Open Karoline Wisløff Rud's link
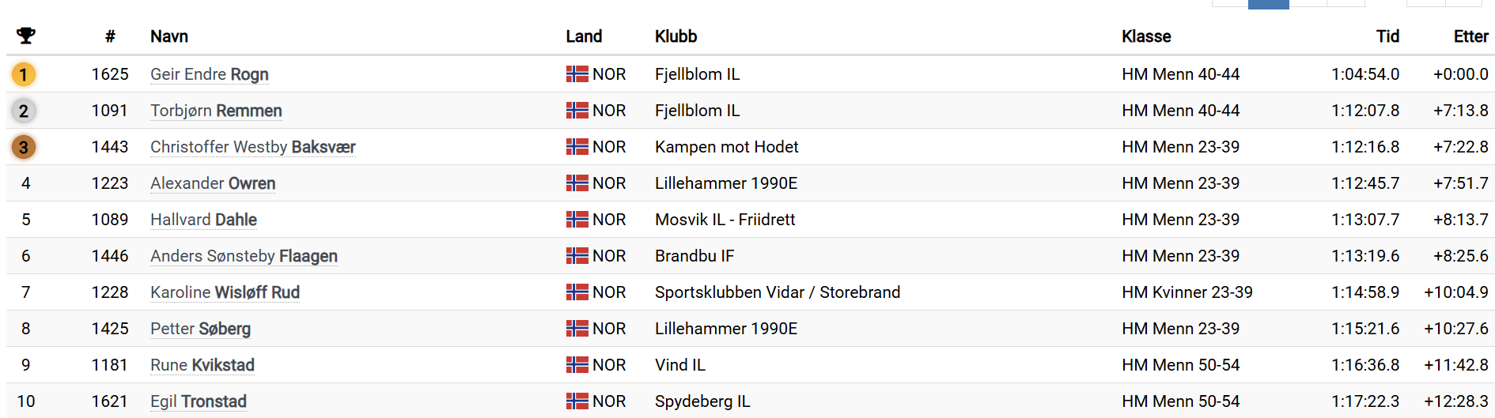Viewport: 1495px width, 418px height. [x=225, y=292]
